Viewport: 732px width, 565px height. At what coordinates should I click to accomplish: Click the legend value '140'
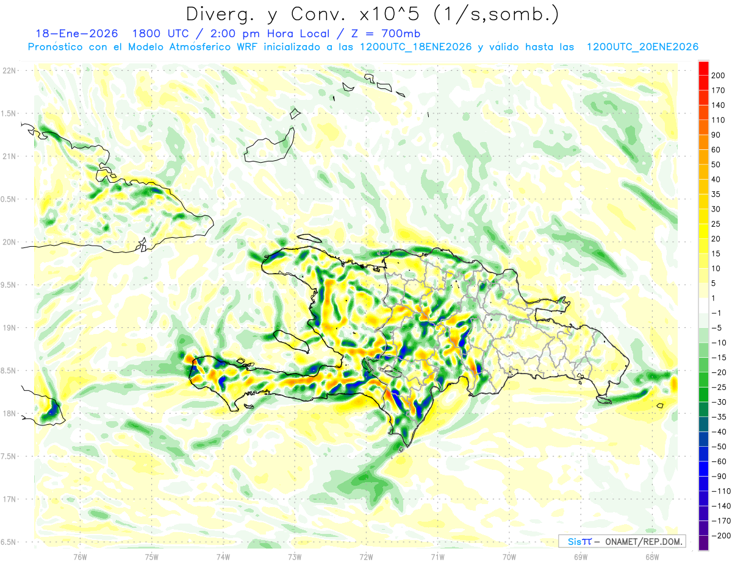[x=717, y=105]
